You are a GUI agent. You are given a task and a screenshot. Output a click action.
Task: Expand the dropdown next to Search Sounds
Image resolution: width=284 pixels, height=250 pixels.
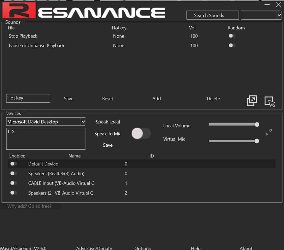(x=279, y=15)
